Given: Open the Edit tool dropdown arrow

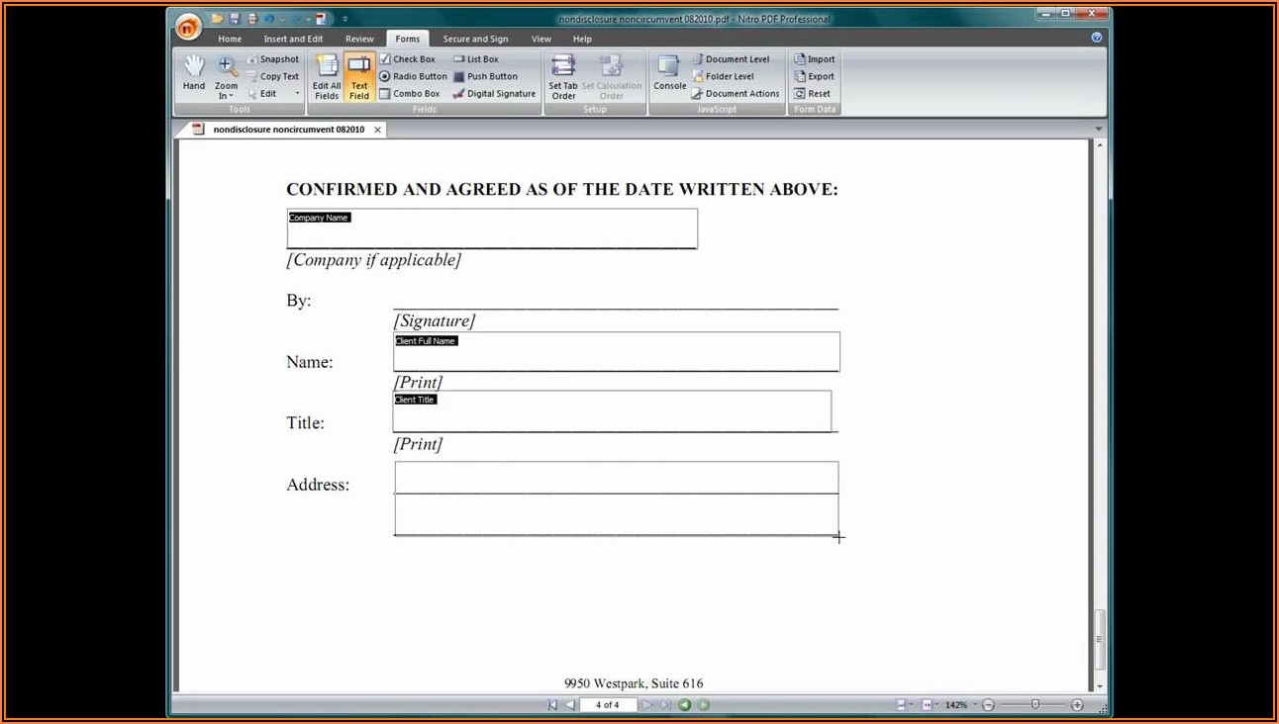Looking at the screenshot, I should coord(297,94).
